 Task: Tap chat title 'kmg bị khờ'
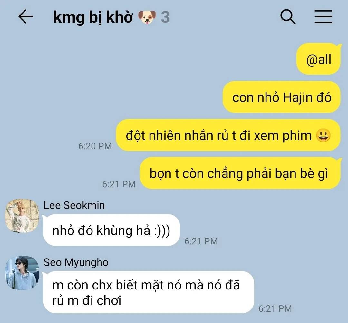pos(93,17)
